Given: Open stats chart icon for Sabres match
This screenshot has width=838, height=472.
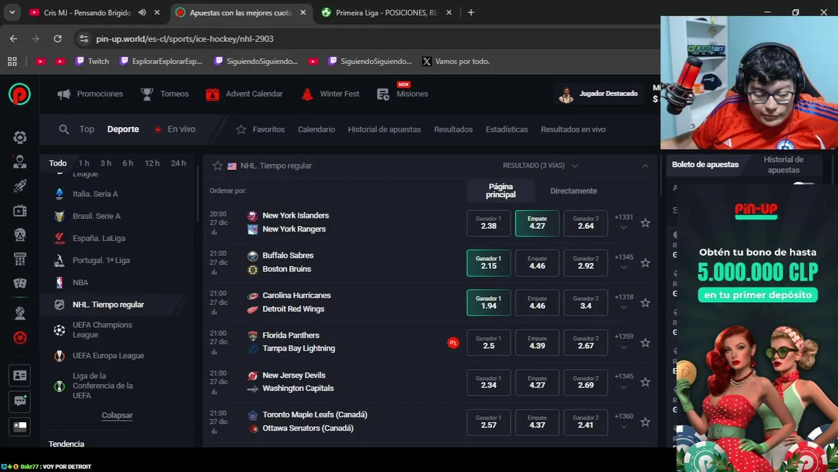Looking at the screenshot, I should pos(214,273).
